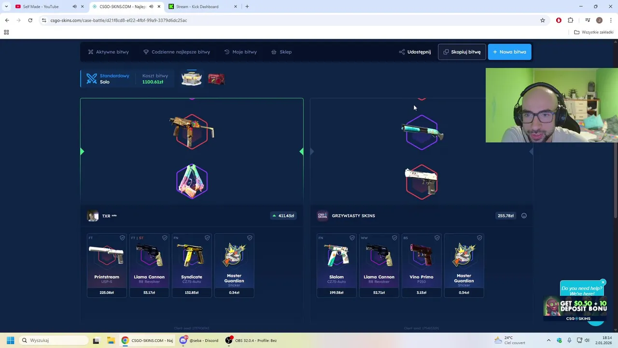Open the tab search dropdown arrow
Screen dimensions: 618x348
click(6, 7)
